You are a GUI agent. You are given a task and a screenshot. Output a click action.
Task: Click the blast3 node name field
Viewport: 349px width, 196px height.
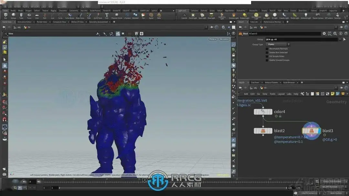click(285, 34)
